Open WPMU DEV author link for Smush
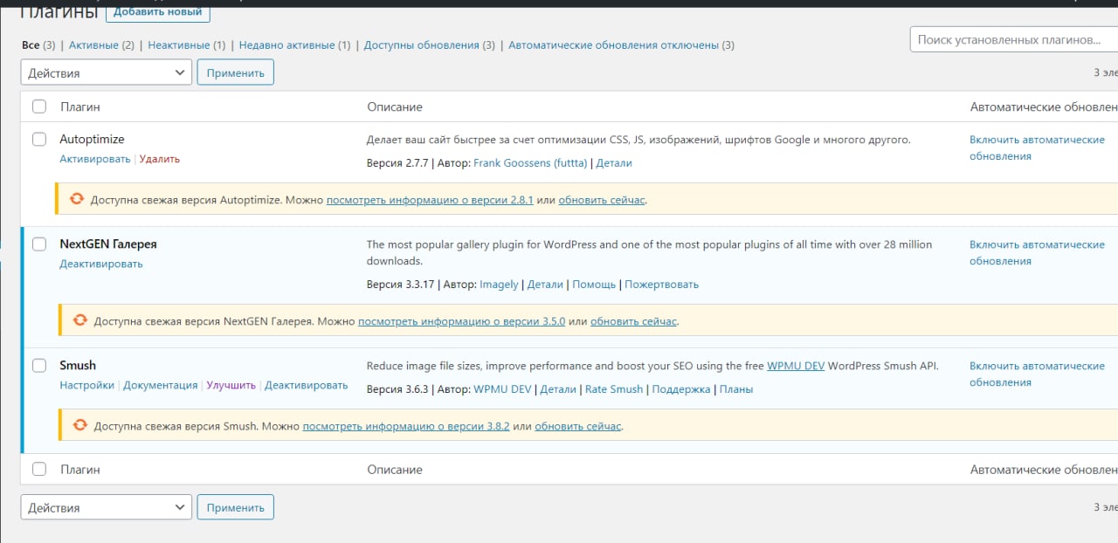Screen dimensions: 1118x543 click(502, 388)
